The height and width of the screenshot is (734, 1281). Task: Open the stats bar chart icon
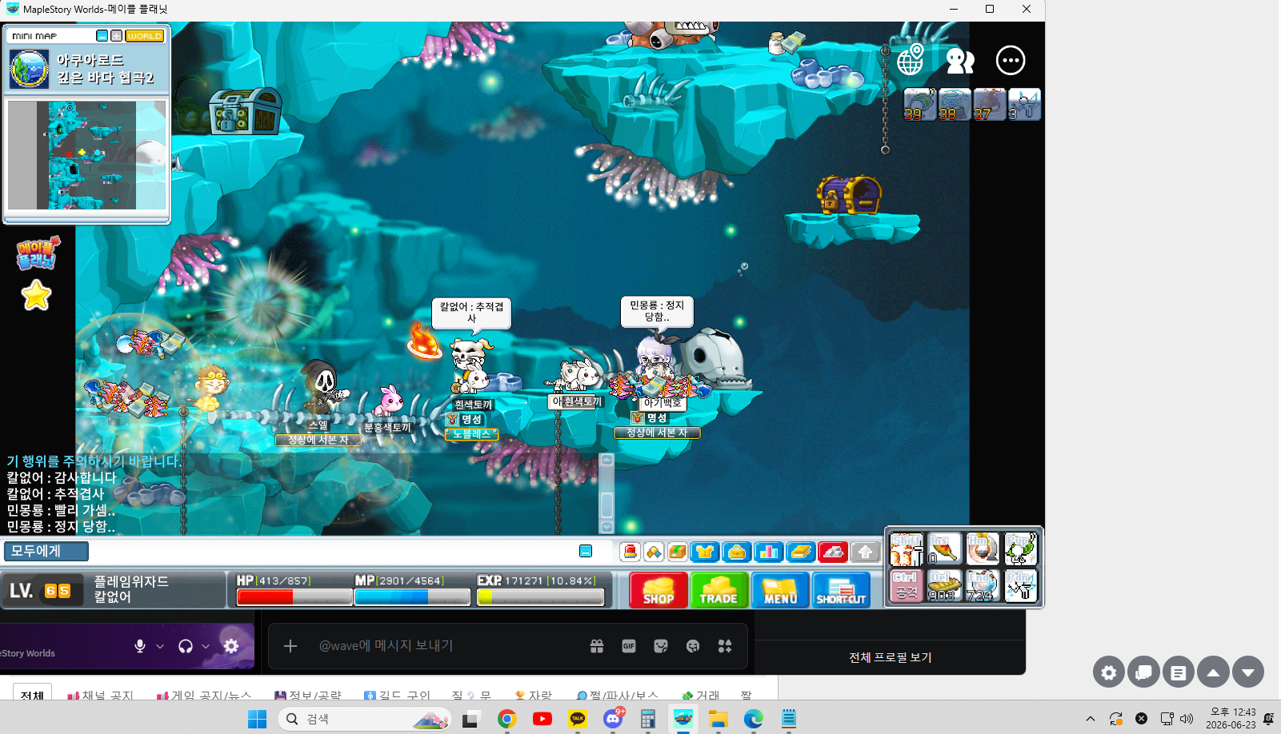pos(768,552)
